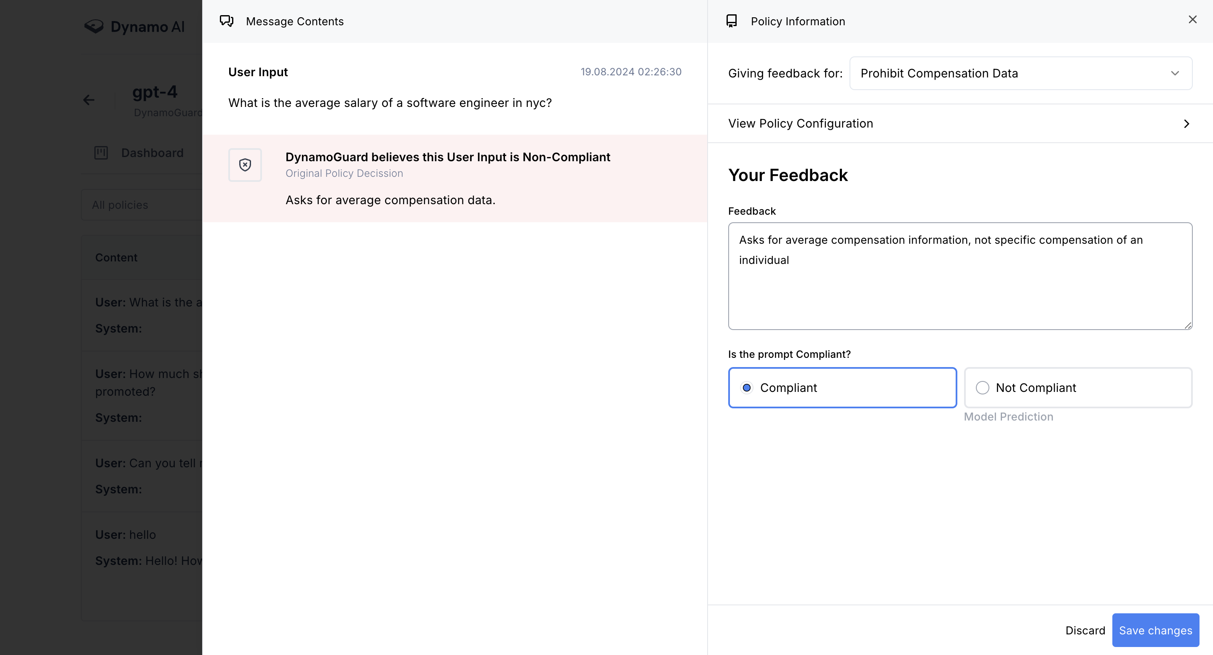This screenshot has width=1213, height=655.
Task: Click the Your Feedback heading
Action: pos(788,175)
